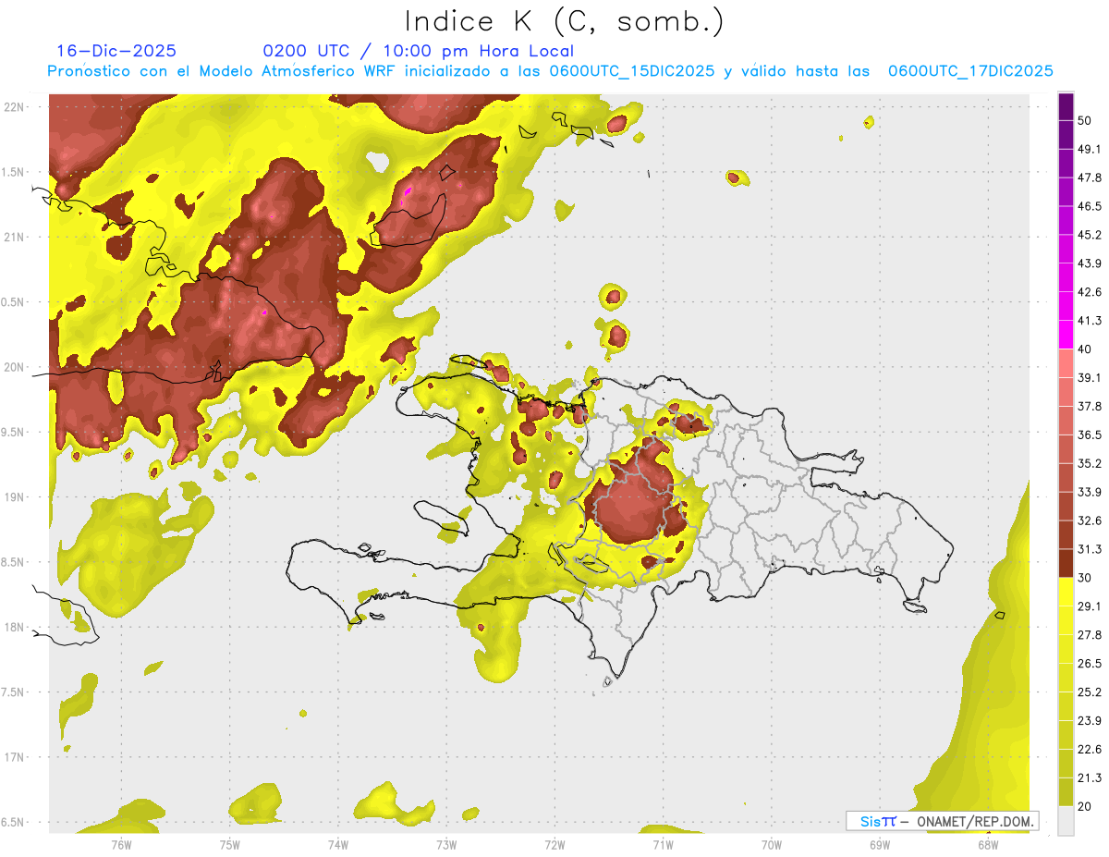Click the 20 value on the color scale
Image resolution: width=1109 pixels, height=857 pixels.
1085,806
